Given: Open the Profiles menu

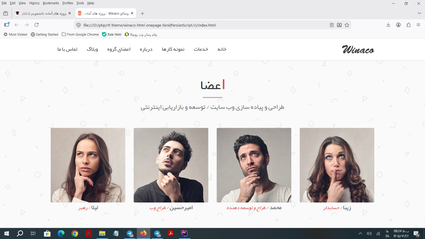Looking at the screenshot, I should [68, 3].
